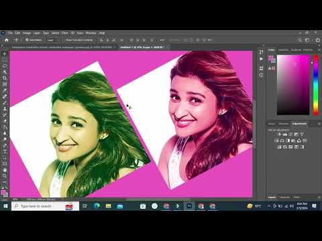Screen dimensions: 322x241
Task: Add a Photo Filter adjustment
Action: pyautogui.click(x=293, y=141)
